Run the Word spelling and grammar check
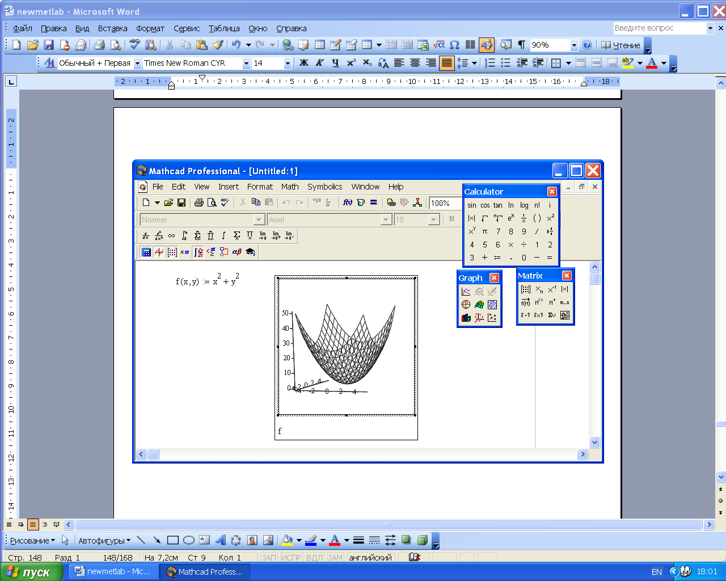This screenshot has width=726, height=581. [134, 45]
